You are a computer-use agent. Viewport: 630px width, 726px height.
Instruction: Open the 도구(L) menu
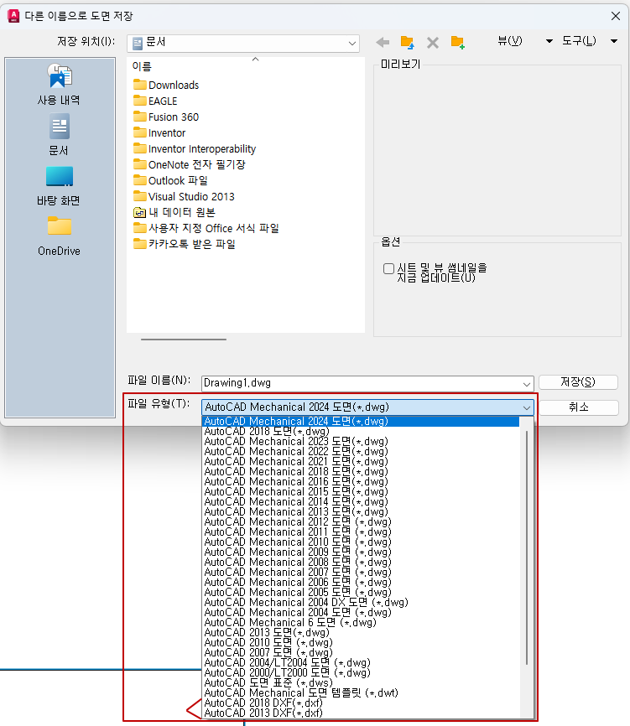coord(579,41)
